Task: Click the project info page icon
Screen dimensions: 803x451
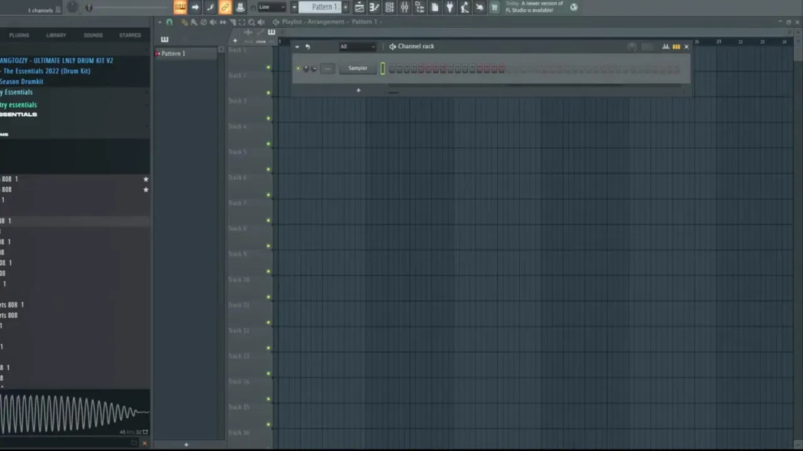Action: pyautogui.click(x=435, y=7)
